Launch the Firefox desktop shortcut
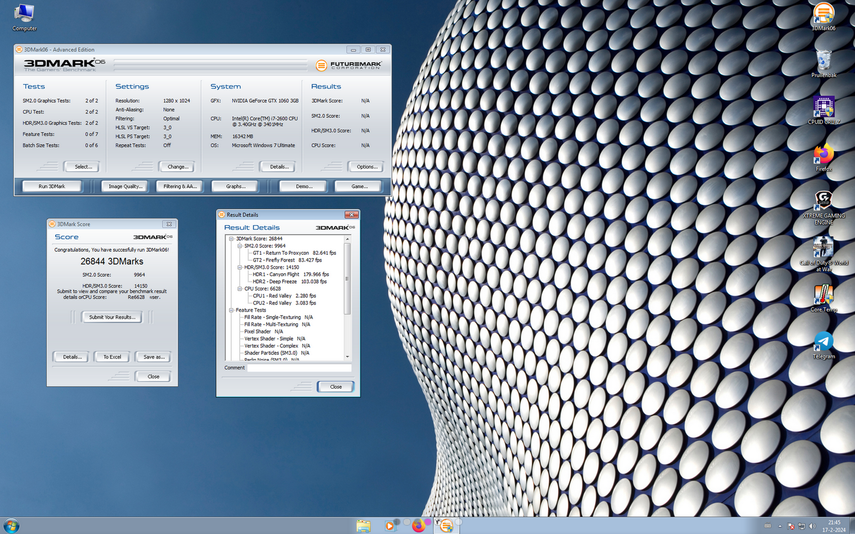 (823, 157)
